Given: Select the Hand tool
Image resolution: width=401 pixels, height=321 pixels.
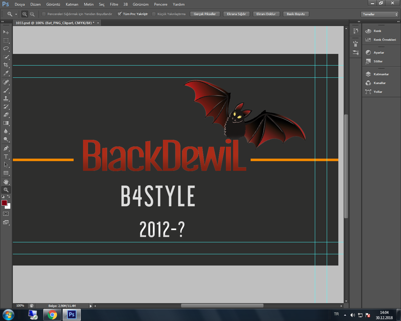Looking at the screenshot, I should (x=6, y=182).
